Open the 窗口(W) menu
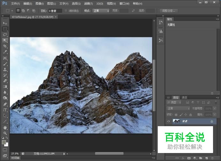 [124, 4]
